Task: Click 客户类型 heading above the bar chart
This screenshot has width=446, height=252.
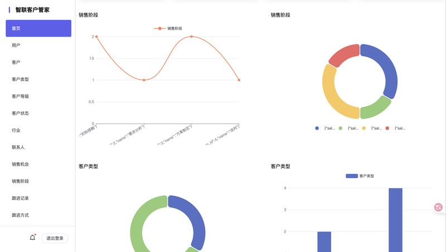Action: click(280, 166)
